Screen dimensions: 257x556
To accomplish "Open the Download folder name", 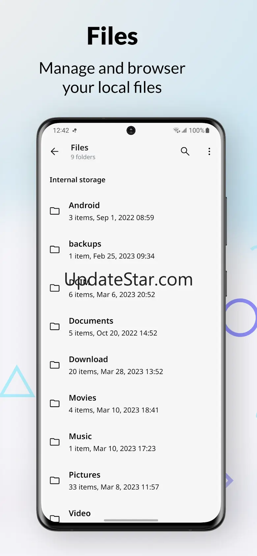I will tap(88, 359).
